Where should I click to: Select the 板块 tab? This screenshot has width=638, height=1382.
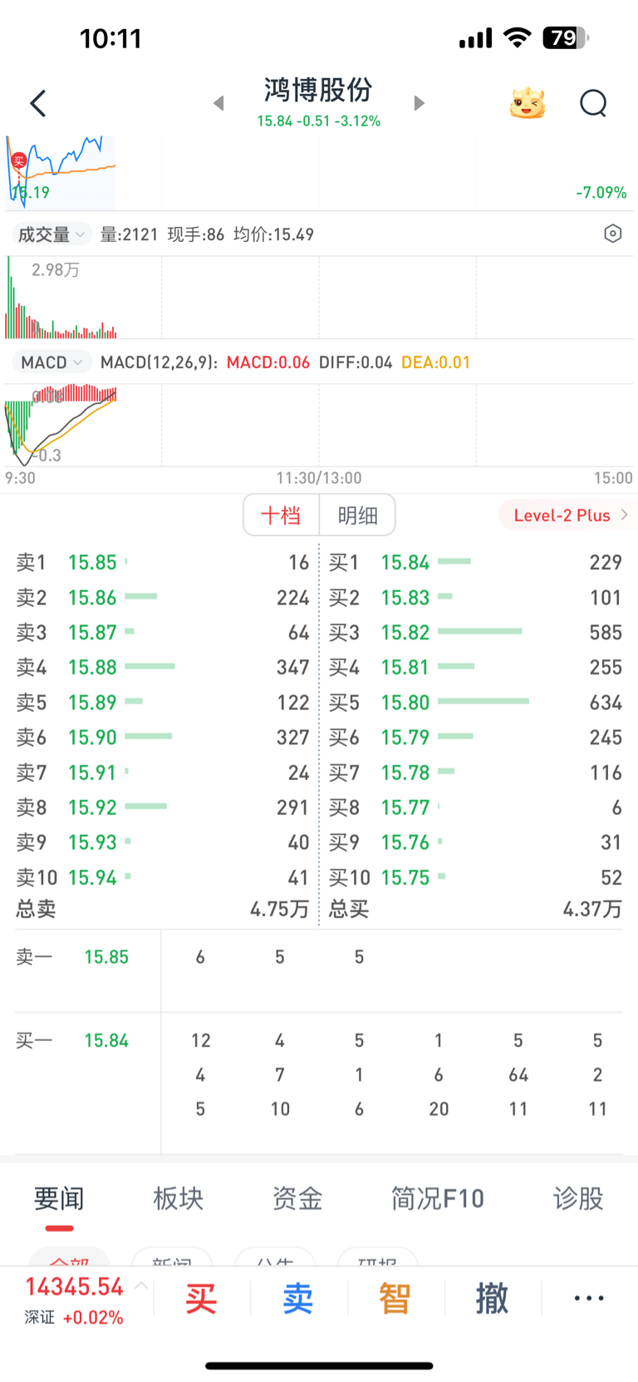coord(179,1198)
